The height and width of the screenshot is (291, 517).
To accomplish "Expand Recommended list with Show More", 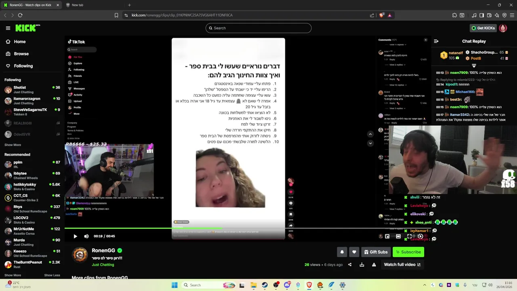I will [13, 275].
